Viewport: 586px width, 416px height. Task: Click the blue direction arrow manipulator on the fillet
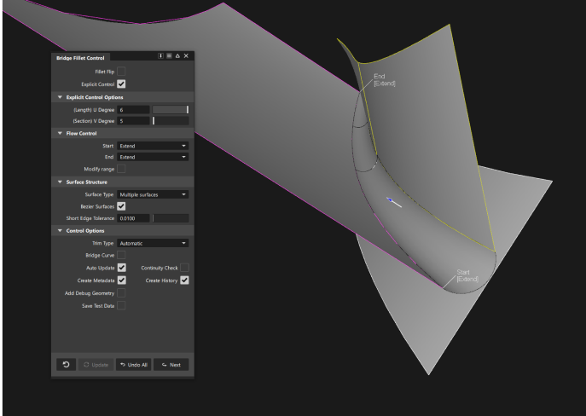point(393,202)
